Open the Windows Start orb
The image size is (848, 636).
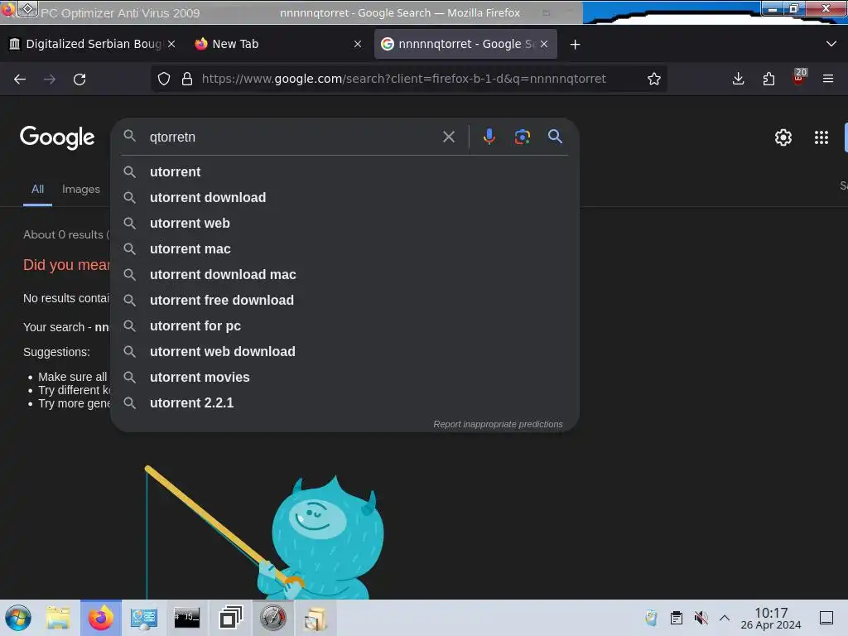(x=18, y=618)
